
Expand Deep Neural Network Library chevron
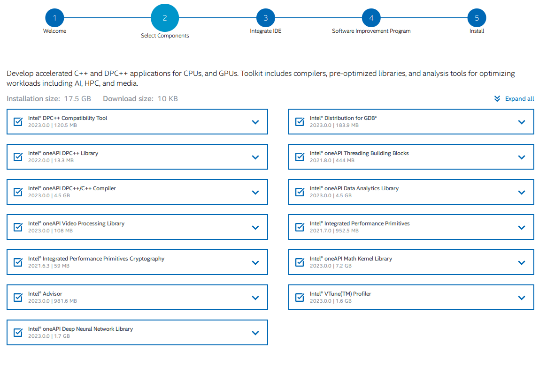(x=255, y=333)
